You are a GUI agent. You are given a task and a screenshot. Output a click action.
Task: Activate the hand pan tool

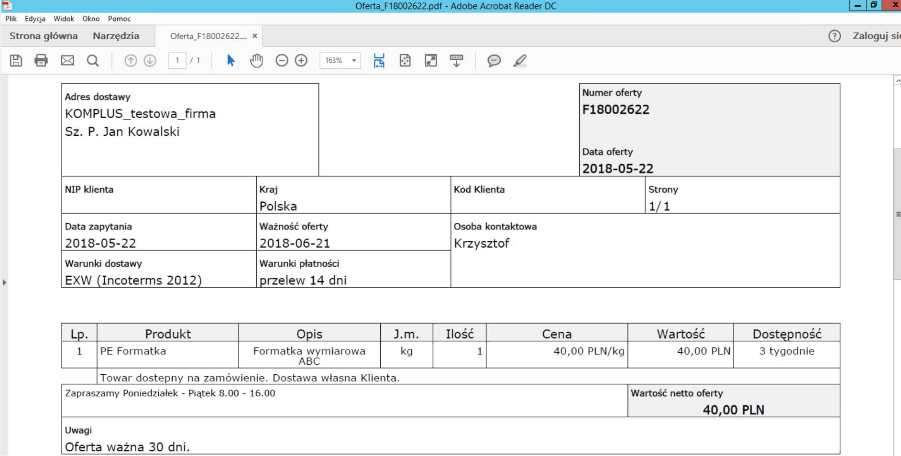tap(256, 61)
